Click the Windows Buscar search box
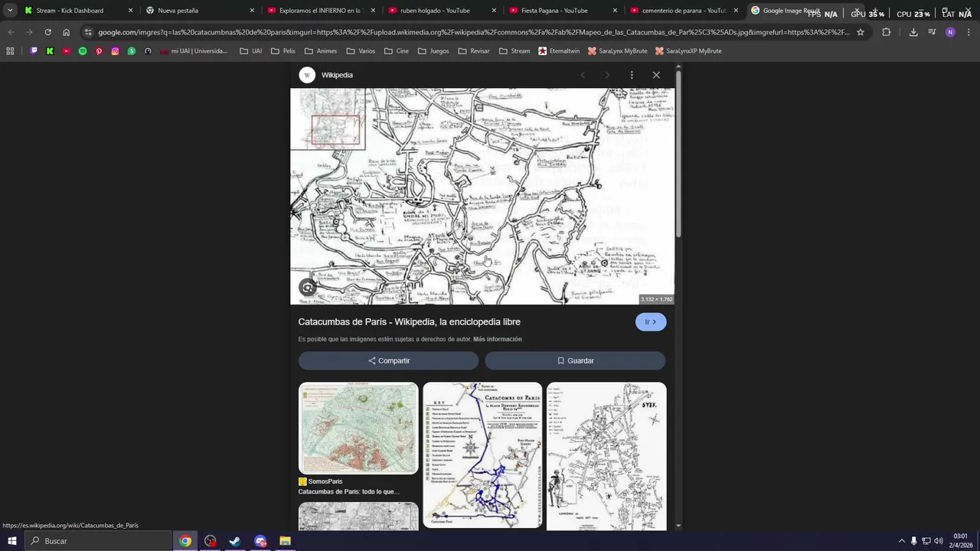This screenshot has width=980, height=551. click(x=98, y=541)
